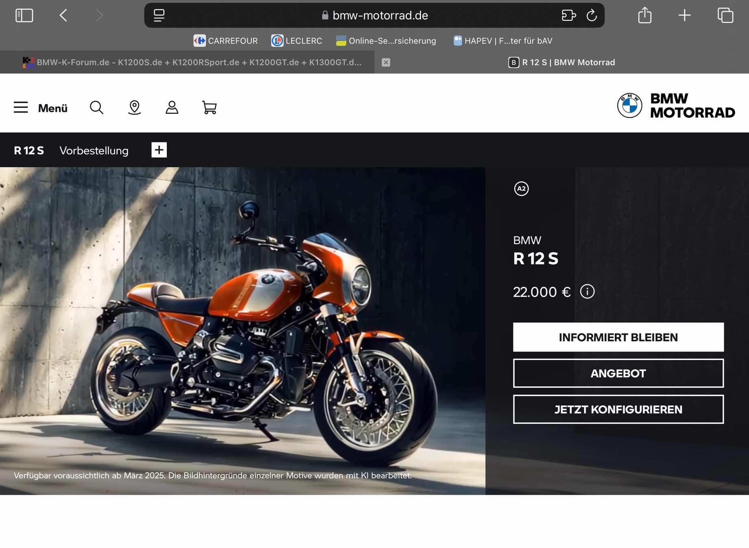The image size is (749, 548).
Task: Open the CARREFOUR bookmark
Action: pos(225,41)
